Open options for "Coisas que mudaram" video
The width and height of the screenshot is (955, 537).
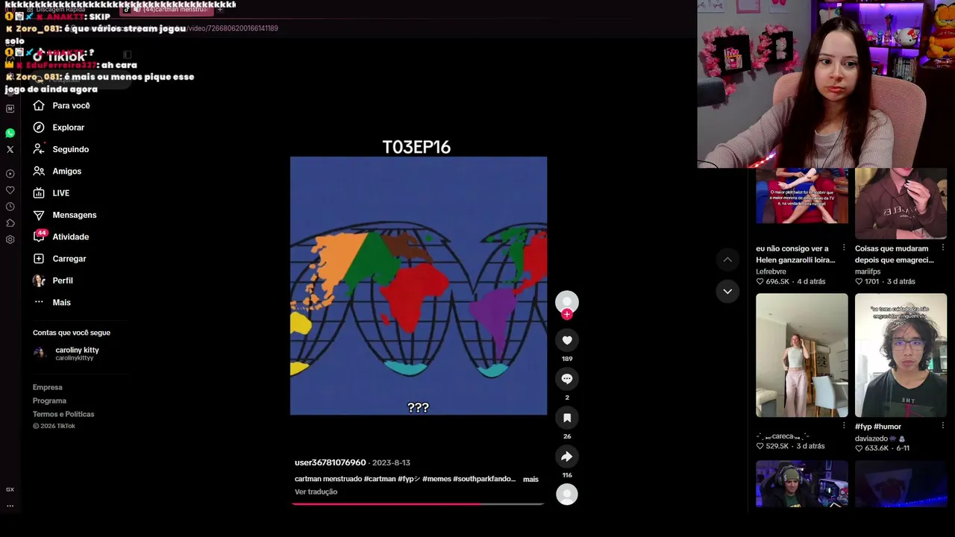(x=943, y=248)
